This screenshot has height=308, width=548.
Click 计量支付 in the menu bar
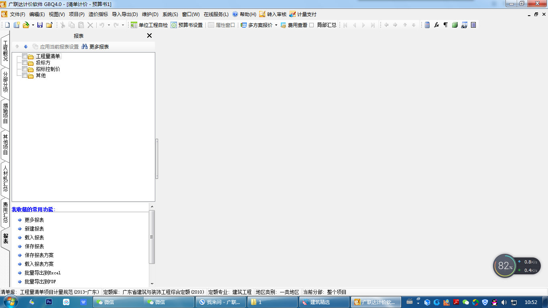tap(303, 14)
